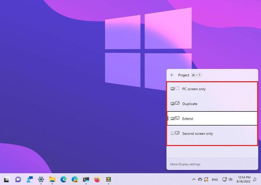Launch Firefox from the taskbar

97,179
